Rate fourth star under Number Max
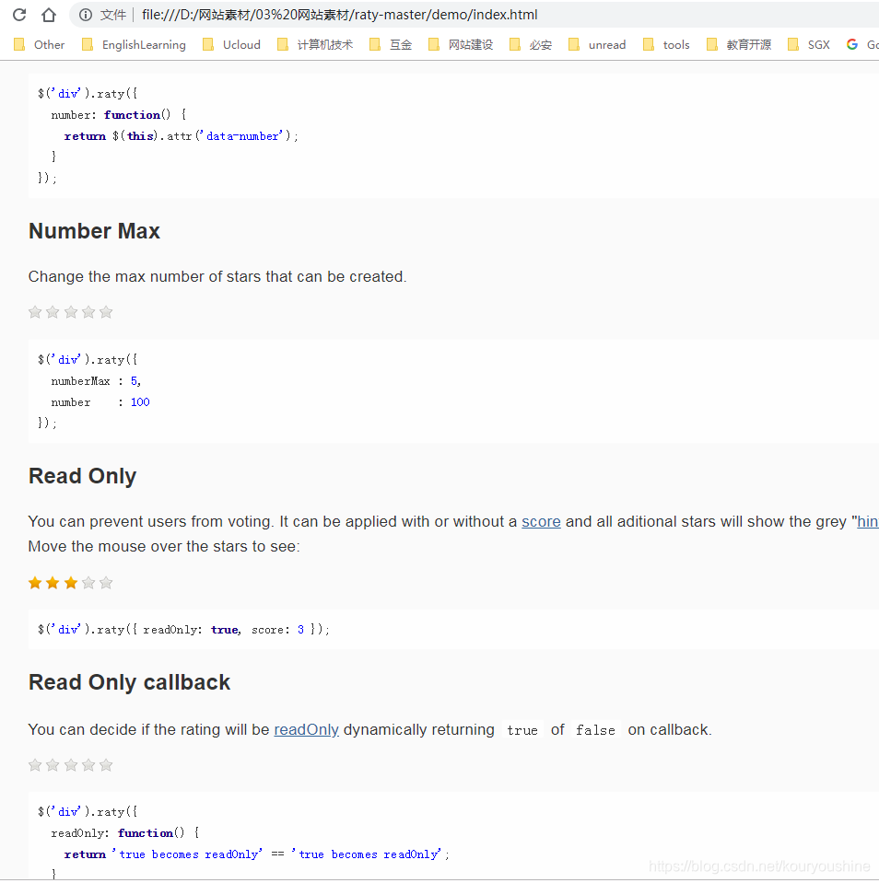The width and height of the screenshot is (879, 883). pos(88,312)
